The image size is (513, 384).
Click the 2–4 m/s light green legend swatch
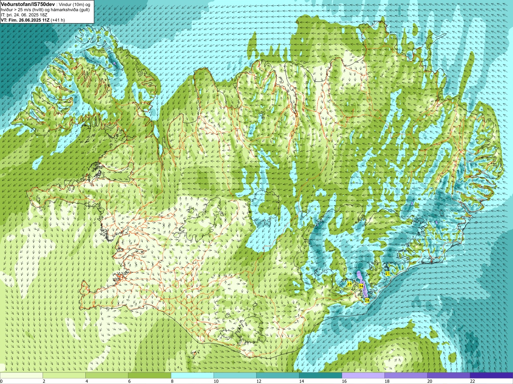pyautogui.click(x=64, y=376)
